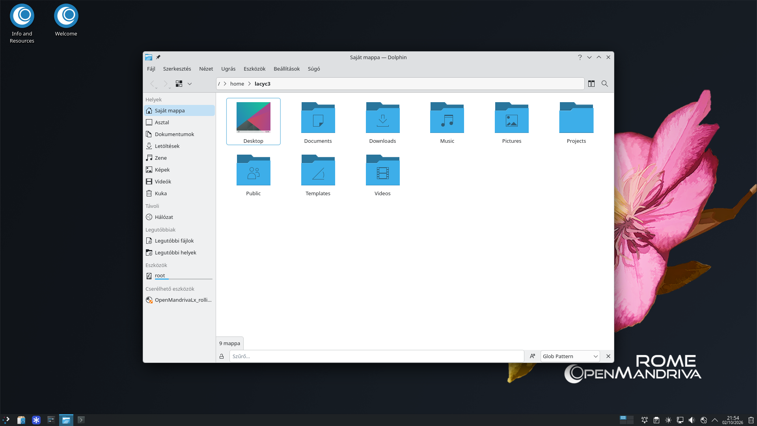
Task: Toggle case sensitivity filter button
Action: coord(532,356)
